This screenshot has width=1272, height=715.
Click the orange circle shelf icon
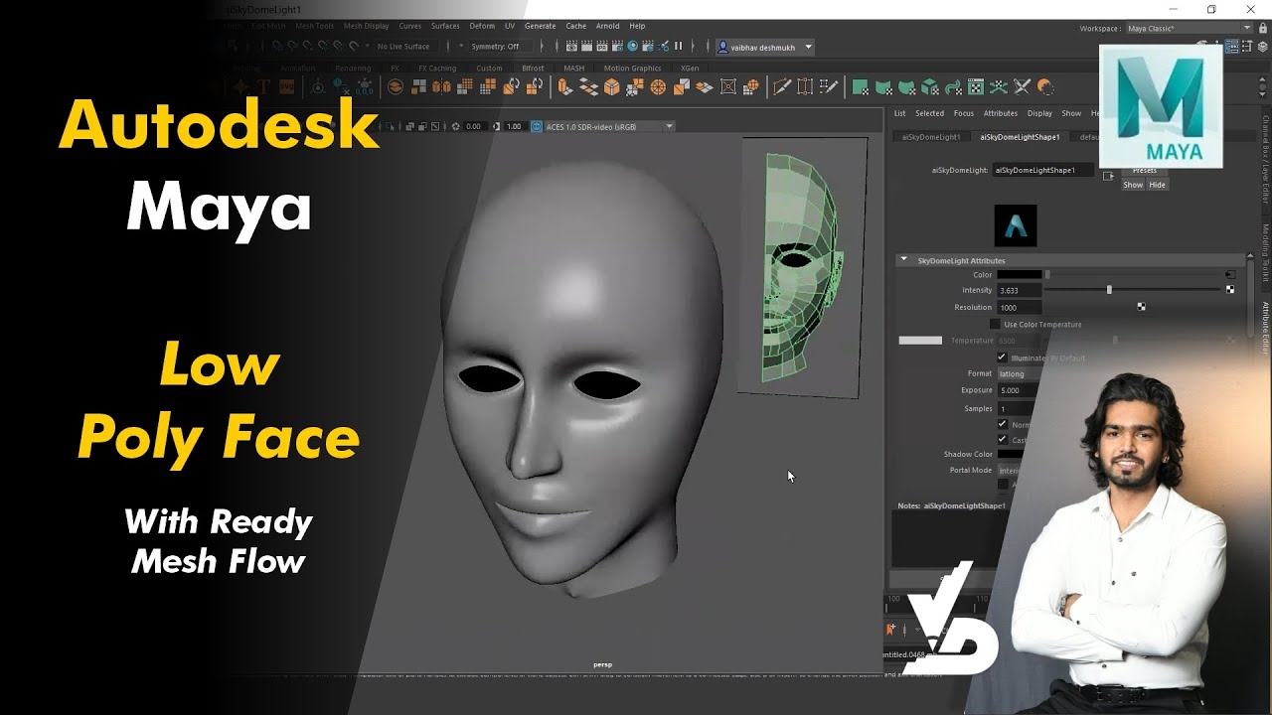click(x=1045, y=87)
